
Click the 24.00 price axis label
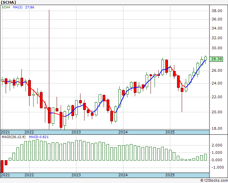click(x=217, y=83)
